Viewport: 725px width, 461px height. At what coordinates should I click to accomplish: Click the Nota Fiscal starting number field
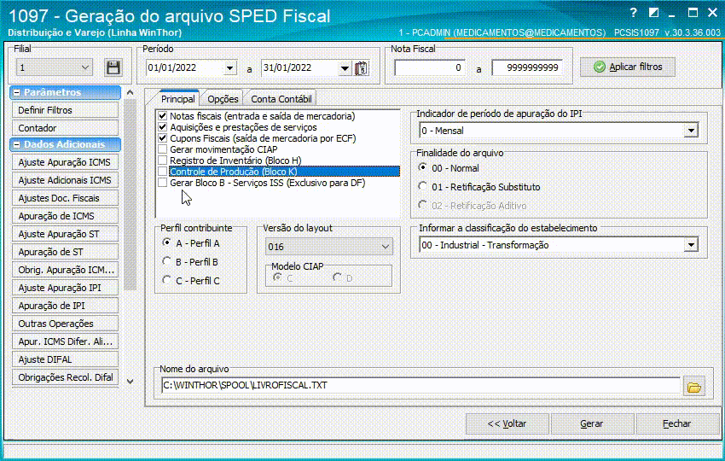click(430, 67)
